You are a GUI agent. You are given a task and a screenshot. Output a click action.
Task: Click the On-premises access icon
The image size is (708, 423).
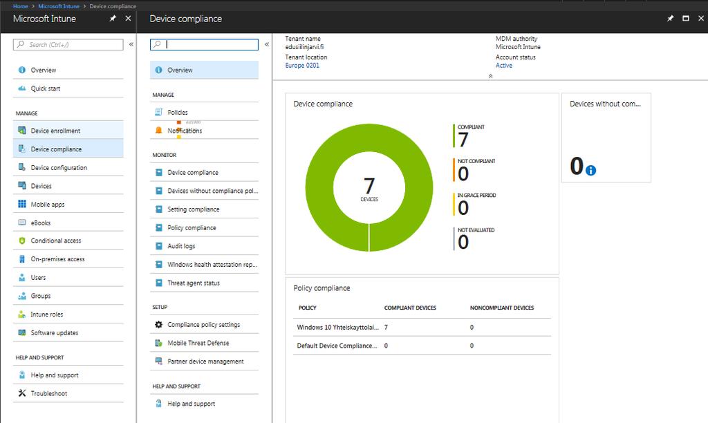coord(21,259)
